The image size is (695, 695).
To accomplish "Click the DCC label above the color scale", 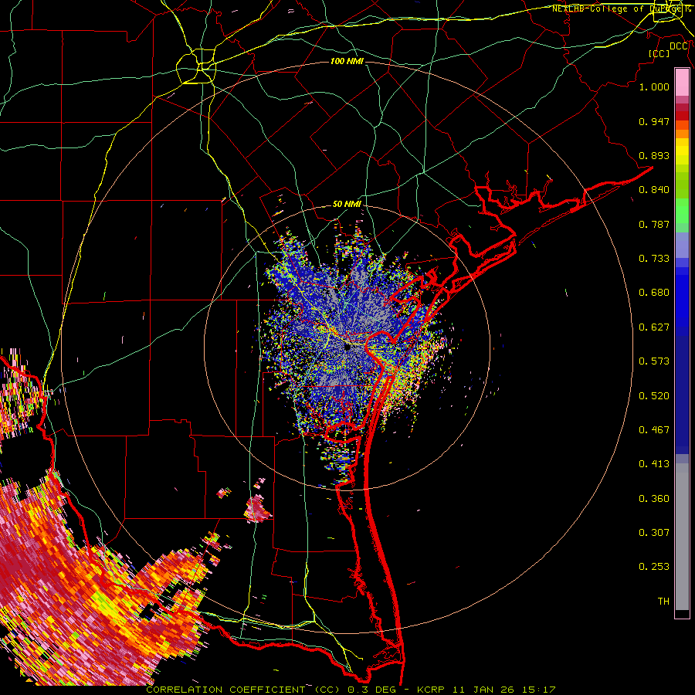I will coord(679,46).
